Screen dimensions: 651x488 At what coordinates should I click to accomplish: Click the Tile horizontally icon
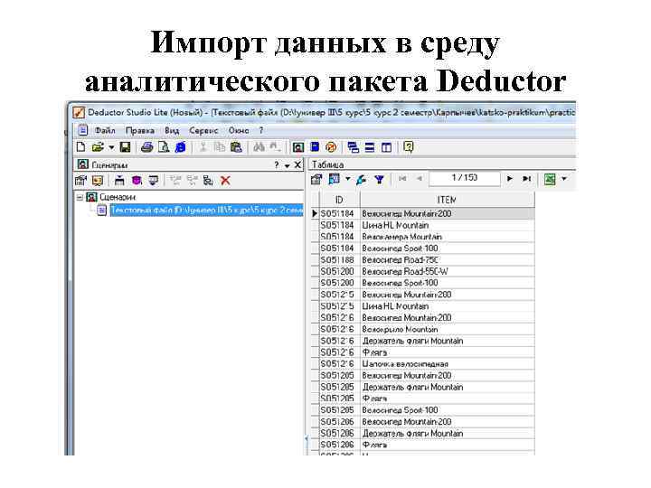click(x=370, y=147)
